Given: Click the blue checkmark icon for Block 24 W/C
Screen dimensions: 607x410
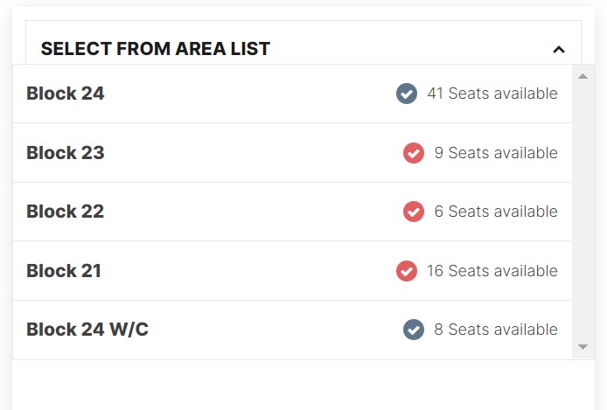Looking at the screenshot, I should (x=414, y=330).
